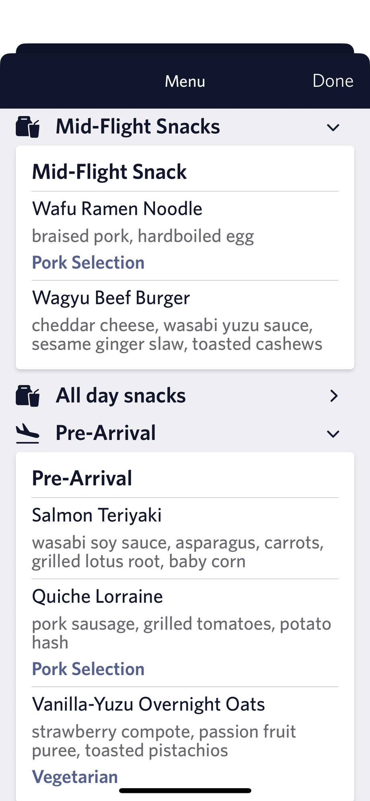Expand the All day snacks chevron
Viewport: 370px width, 801px height.
tap(334, 396)
